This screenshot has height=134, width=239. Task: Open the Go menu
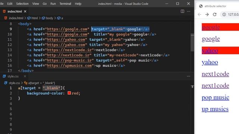click(45, 4)
